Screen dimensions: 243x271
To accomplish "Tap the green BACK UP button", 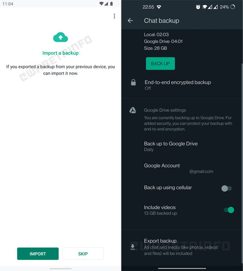I will [160, 64].
